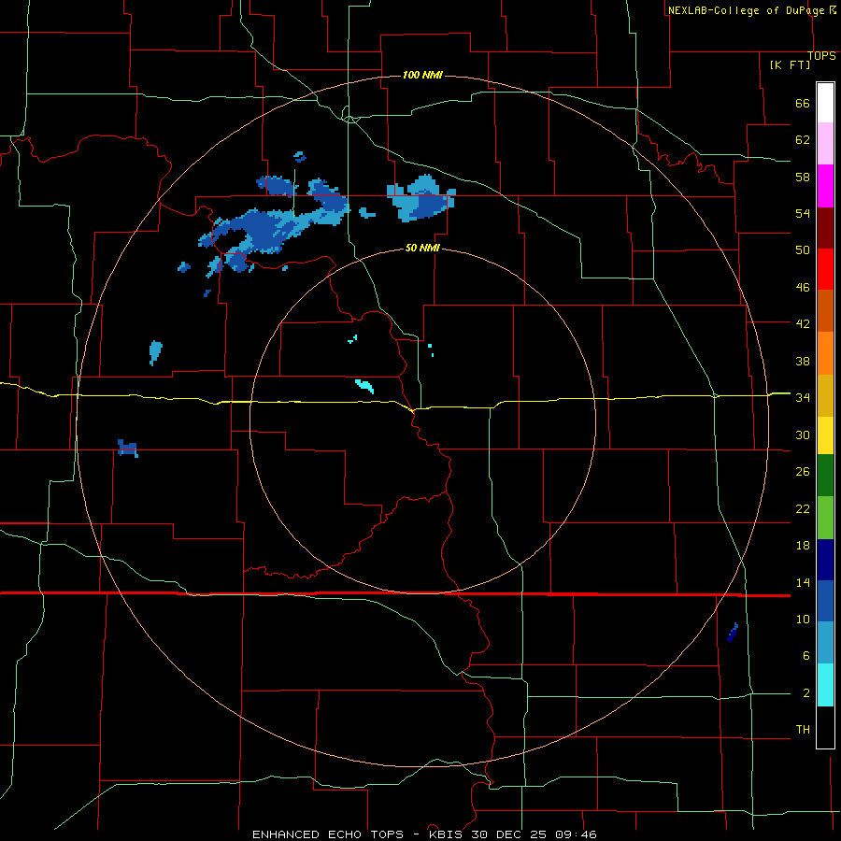This screenshot has width=841, height=841.
Task: Click the black TH threshold swatch
Action: (x=825, y=727)
